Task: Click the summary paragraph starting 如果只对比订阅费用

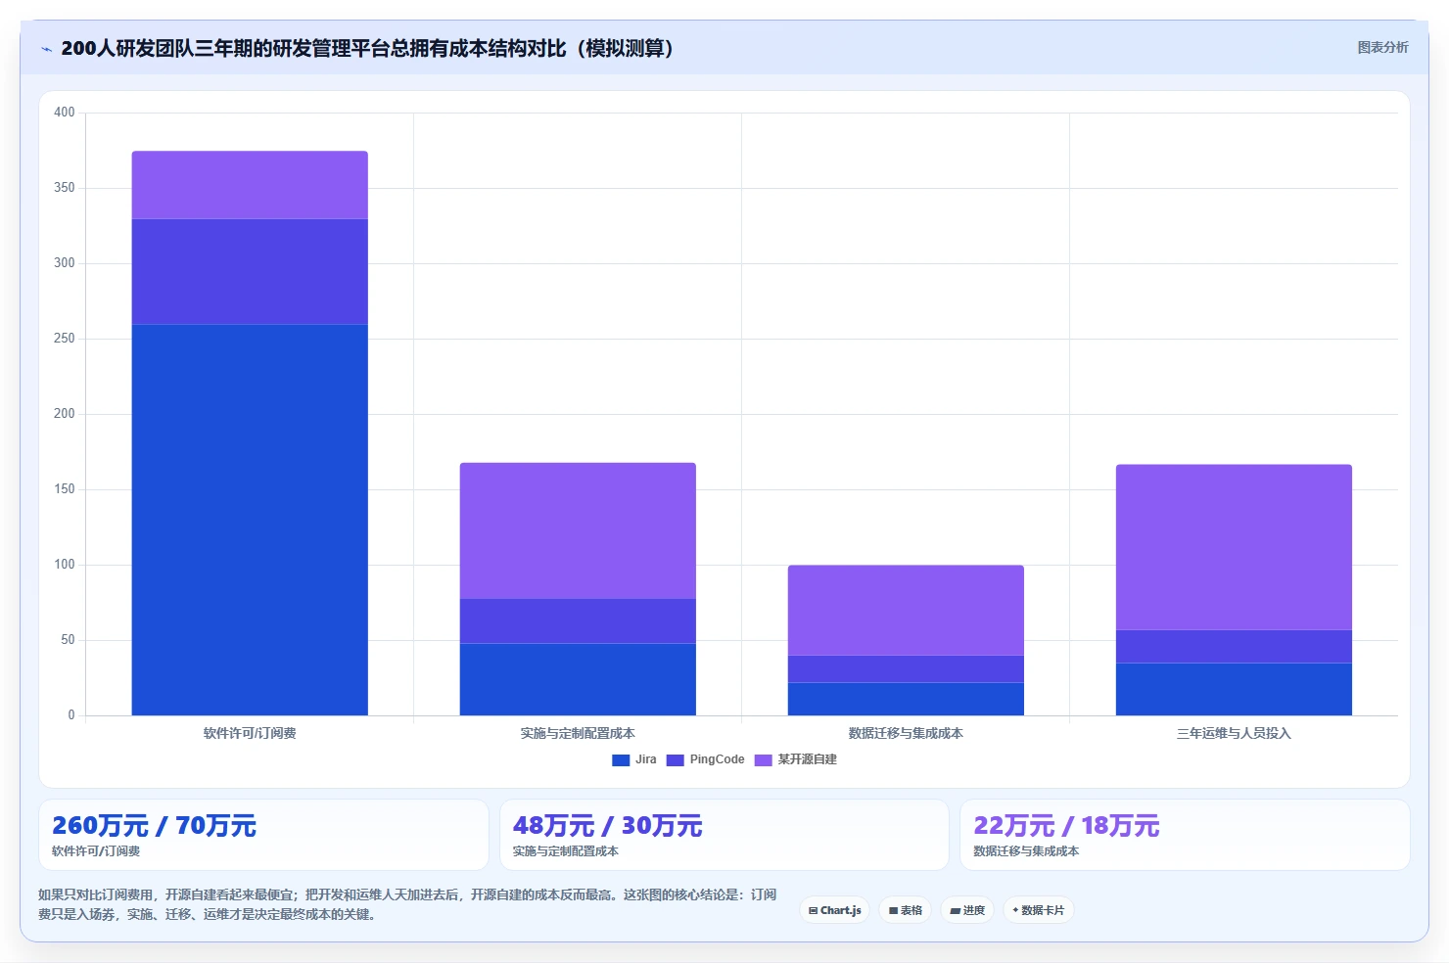Action: 407,904
